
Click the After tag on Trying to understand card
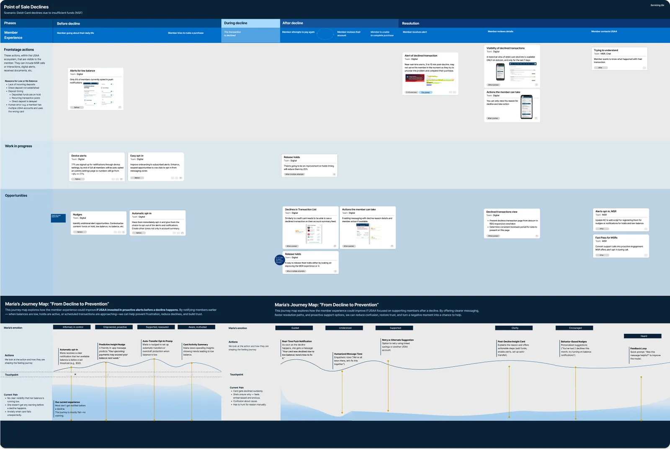(600, 67)
